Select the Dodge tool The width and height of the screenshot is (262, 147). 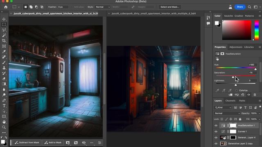[x=4, y=95]
